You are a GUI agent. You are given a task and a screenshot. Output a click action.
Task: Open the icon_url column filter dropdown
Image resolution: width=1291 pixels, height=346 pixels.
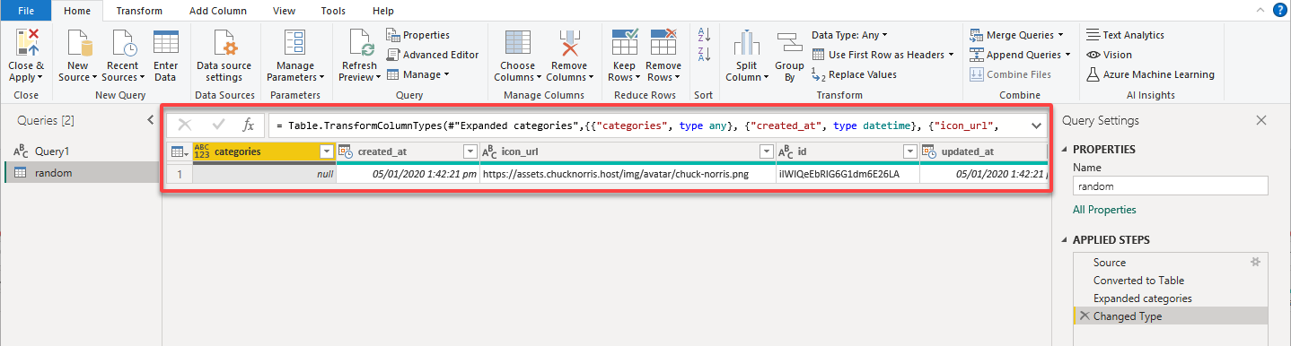tap(766, 152)
